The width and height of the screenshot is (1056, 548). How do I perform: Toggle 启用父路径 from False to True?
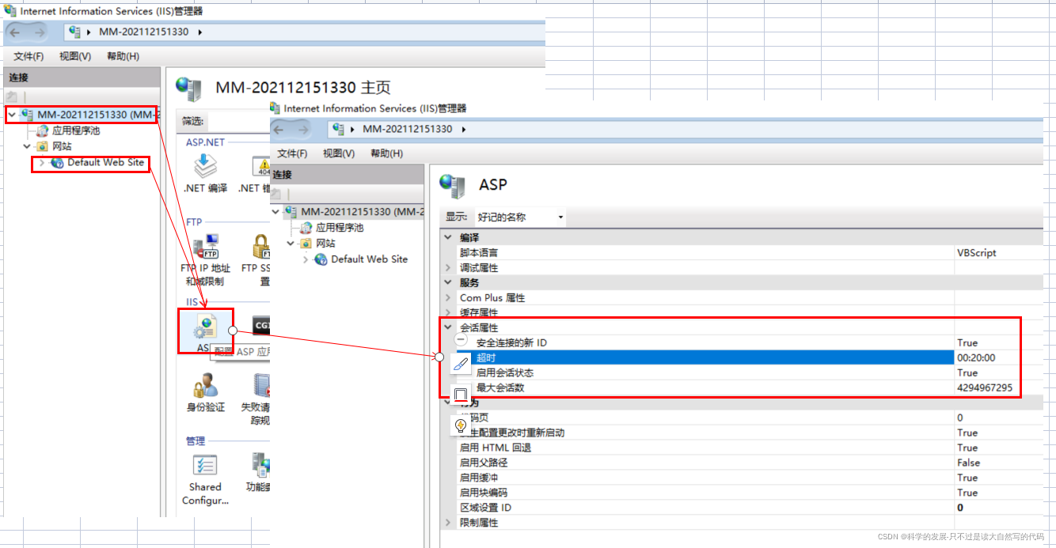click(967, 463)
